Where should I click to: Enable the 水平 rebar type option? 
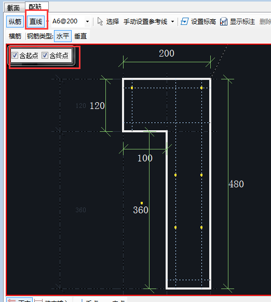[63, 36]
